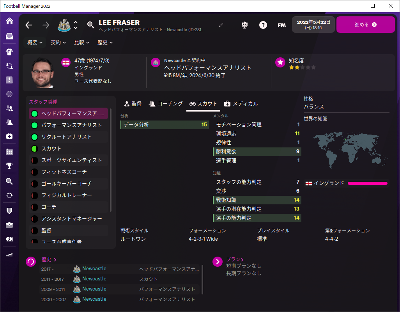
Task: Open the calendar schedule icon in sidebar
Action: (9, 152)
